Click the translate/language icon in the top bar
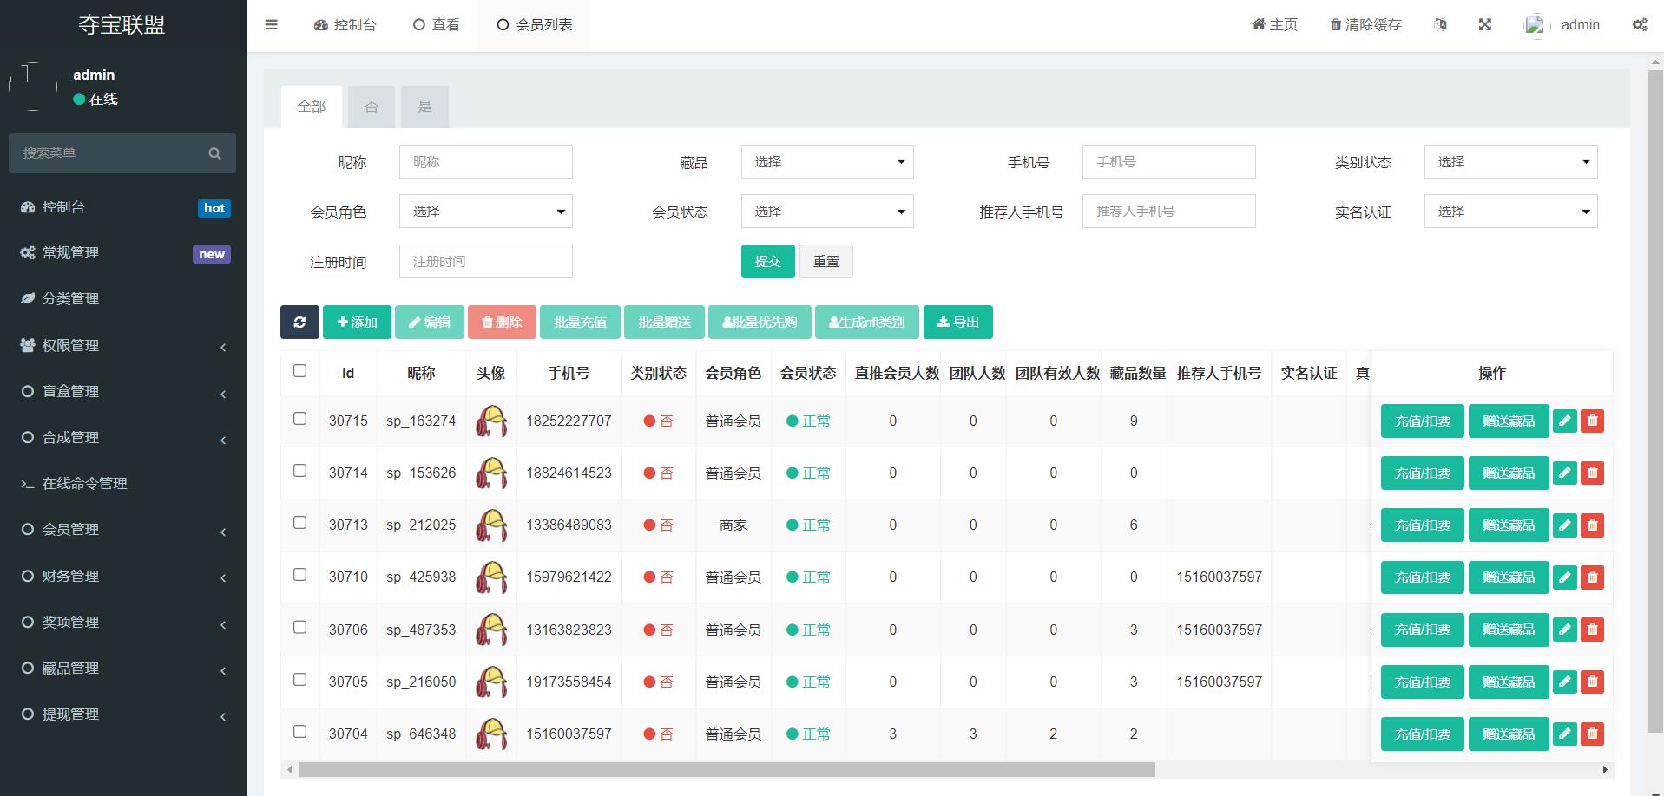Viewport: 1664px width, 796px height. [x=1441, y=24]
